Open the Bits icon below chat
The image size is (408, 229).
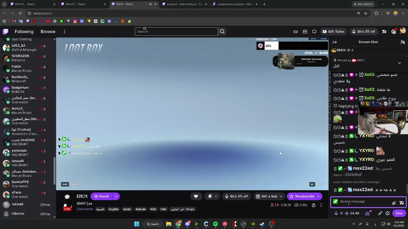336,213
